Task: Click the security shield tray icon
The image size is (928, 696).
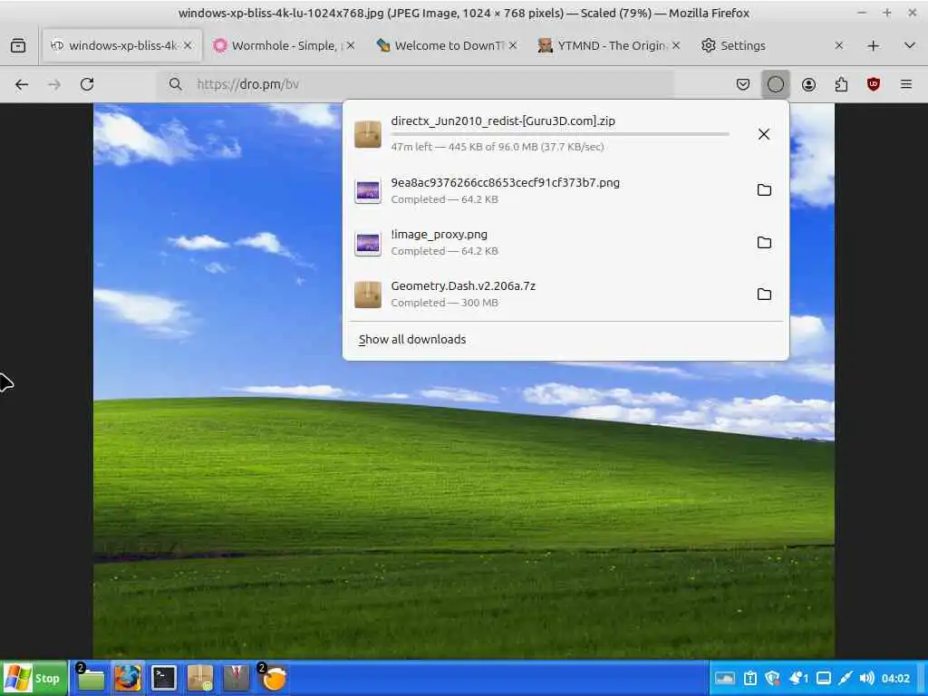Action: pos(772,678)
